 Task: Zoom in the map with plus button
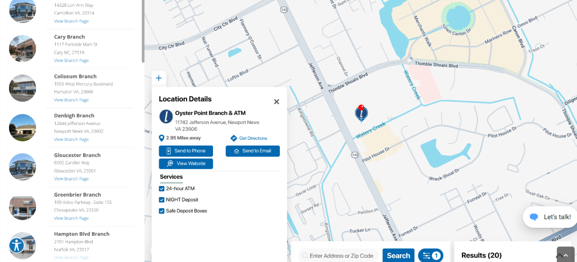[159, 78]
